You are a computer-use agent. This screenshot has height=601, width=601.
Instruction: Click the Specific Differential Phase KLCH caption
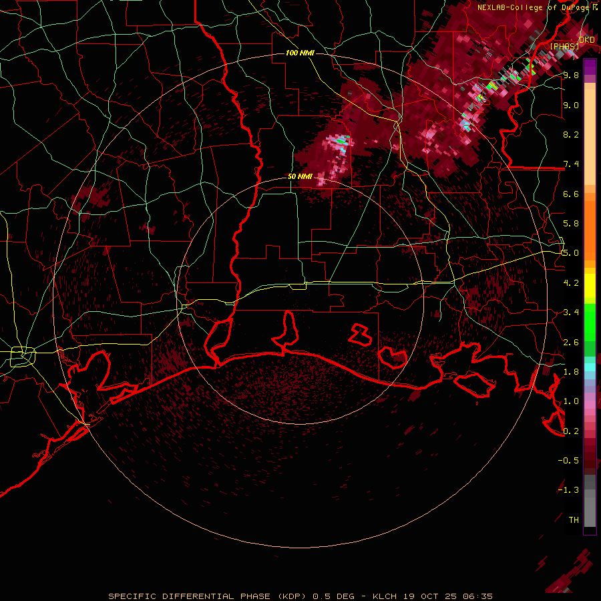tap(300, 596)
